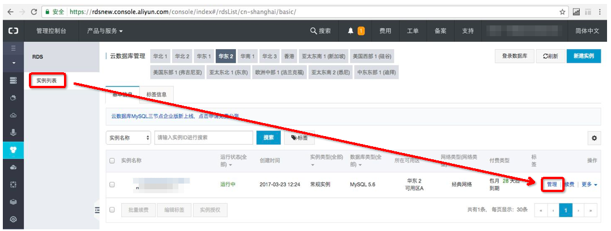Expand the 运行状态 column filter
This screenshot has width=611, height=231.
pyautogui.click(x=231, y=165)
